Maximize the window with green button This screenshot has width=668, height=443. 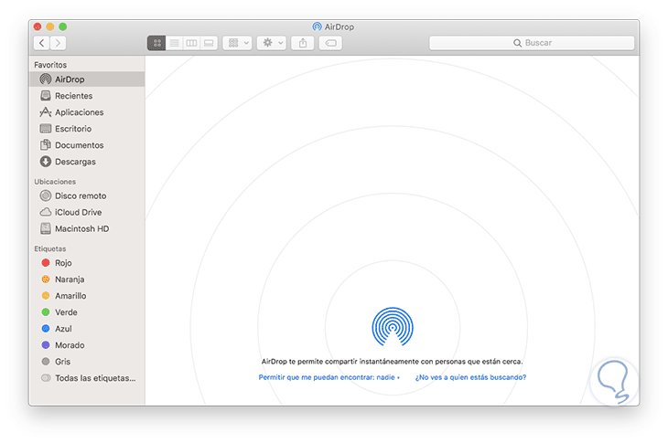click(62, 26)
